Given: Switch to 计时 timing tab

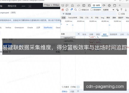Looking at the screenshot, I should [122, 34].
